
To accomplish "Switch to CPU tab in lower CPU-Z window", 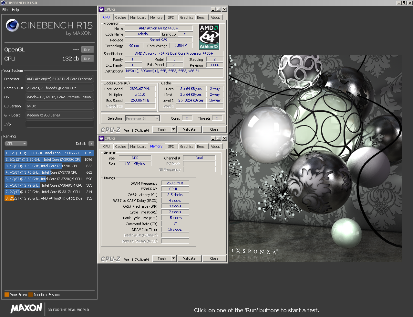I will (107, 147).
